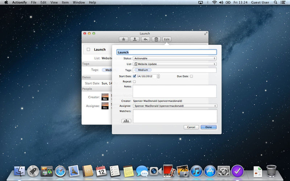Open Messages speech bubbles in dock

click(142, 171)
